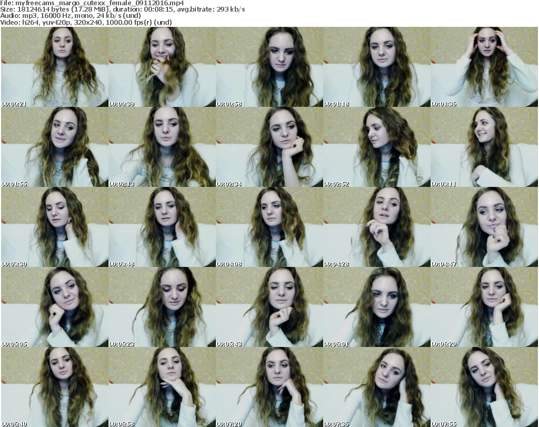539x427 pixels.
Task: Click the 'File:' name line in header
Action: 92,3
